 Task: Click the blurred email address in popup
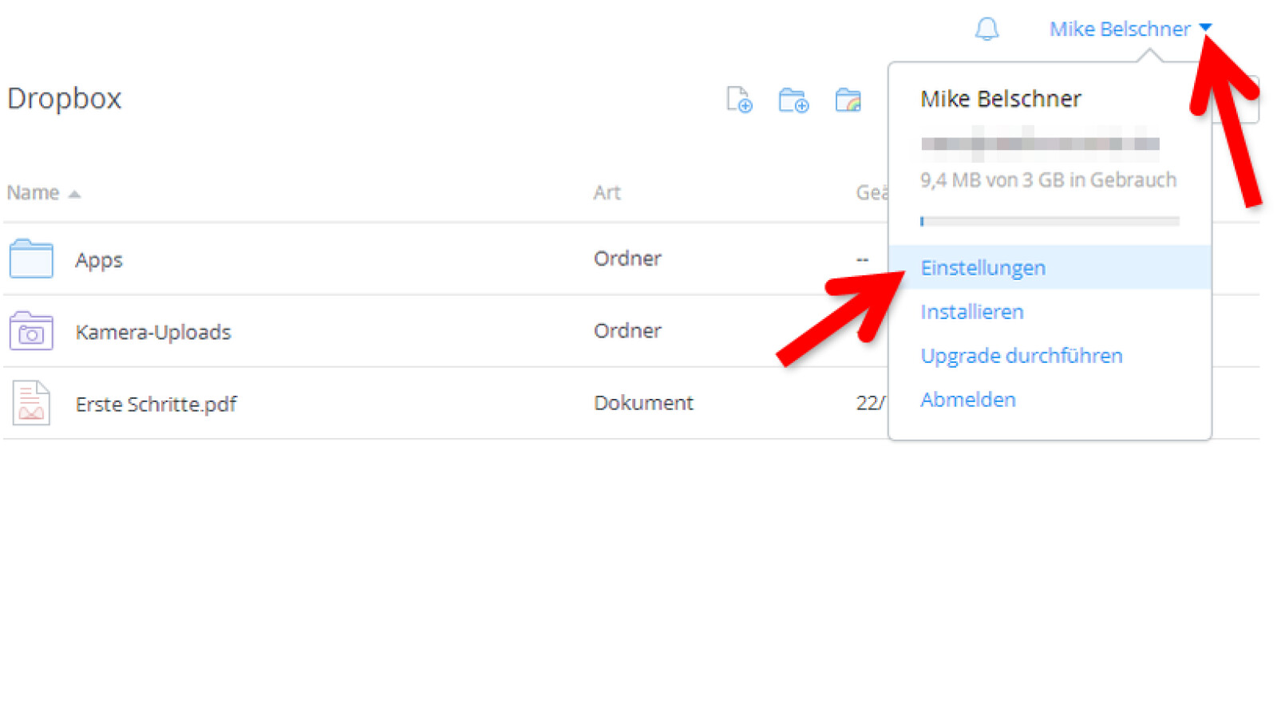pyautogui.click(x=1040, y=144)
